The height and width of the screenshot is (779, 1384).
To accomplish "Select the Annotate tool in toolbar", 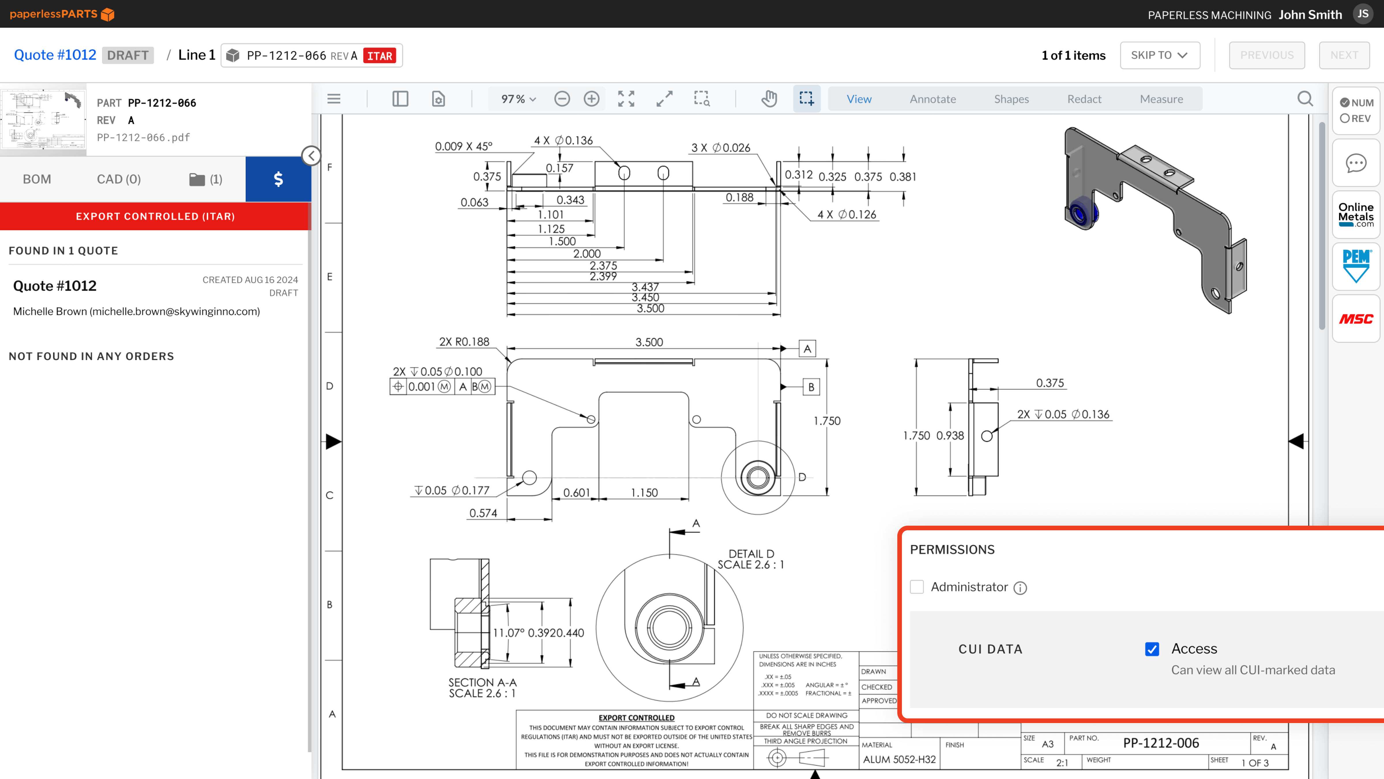I will [932, 99].
